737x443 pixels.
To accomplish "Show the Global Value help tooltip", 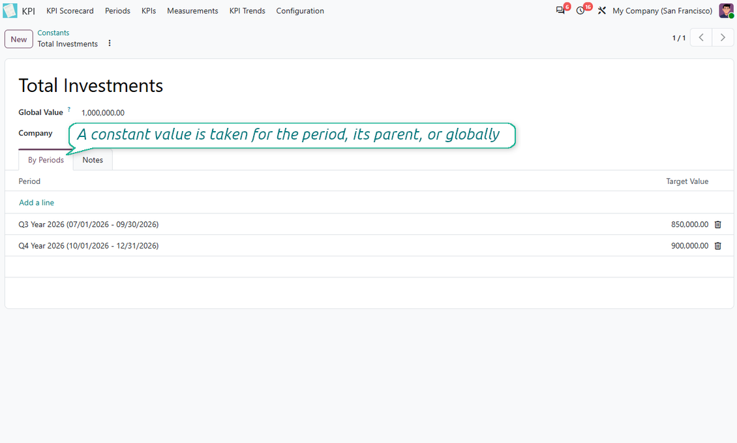I will (x=69, y=109).
